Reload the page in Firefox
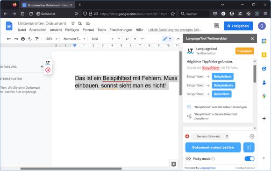The image size is (271, 171). coord(31,14)
